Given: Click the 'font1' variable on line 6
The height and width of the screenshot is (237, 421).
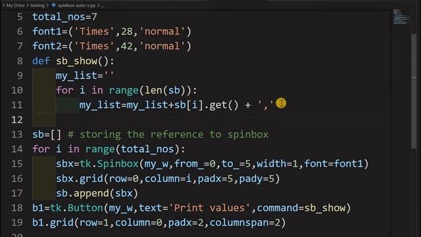Looking at the screenshot, I should click(47, 32).
